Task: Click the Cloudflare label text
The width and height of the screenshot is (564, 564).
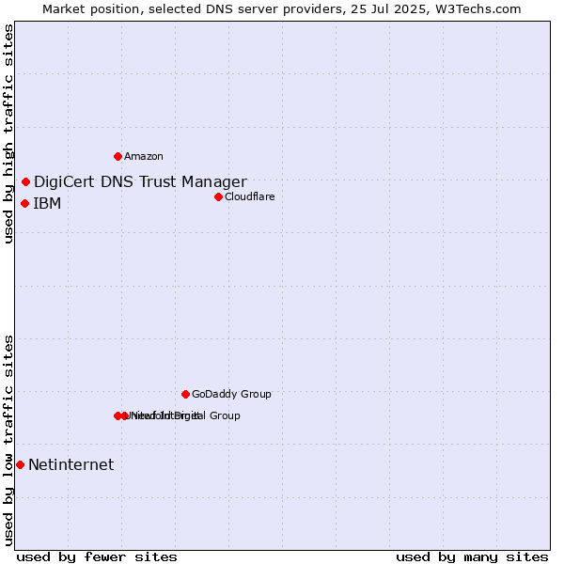Action: [250, 196]
